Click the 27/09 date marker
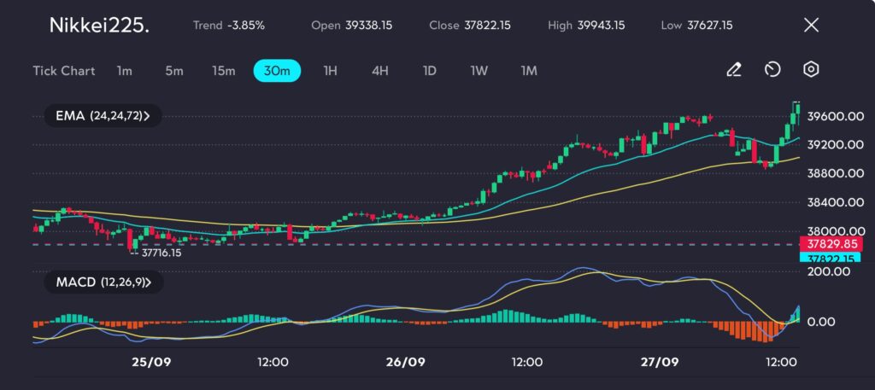The width and height of the screenshot is (875, 390). point(660,362)
